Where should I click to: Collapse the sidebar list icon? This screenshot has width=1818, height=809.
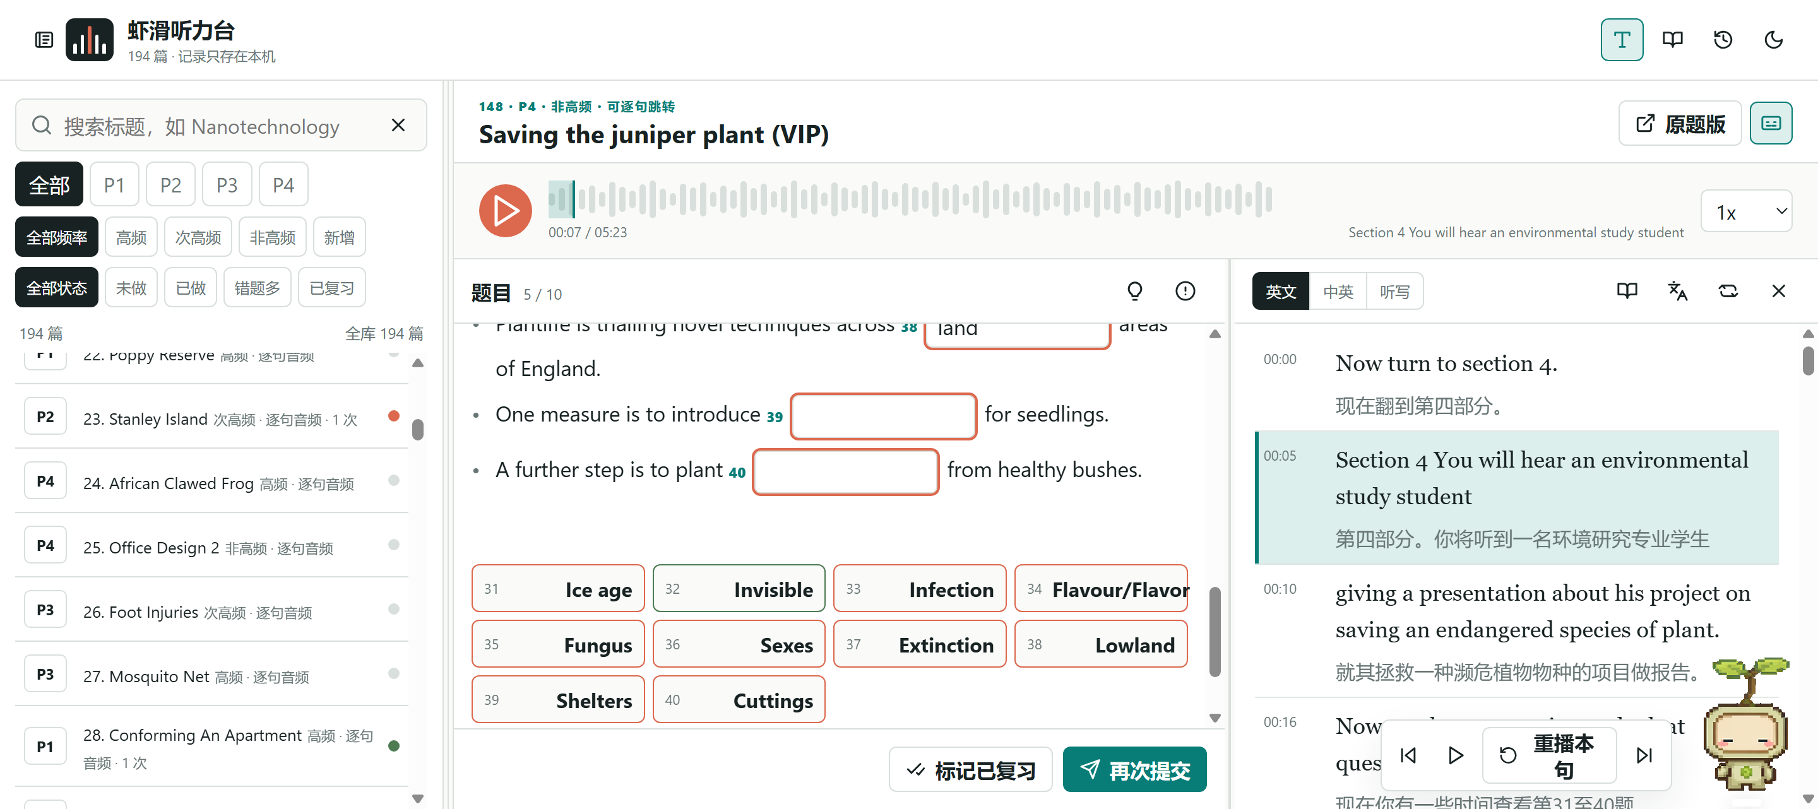pyautogui.click(x=44, y=40)
